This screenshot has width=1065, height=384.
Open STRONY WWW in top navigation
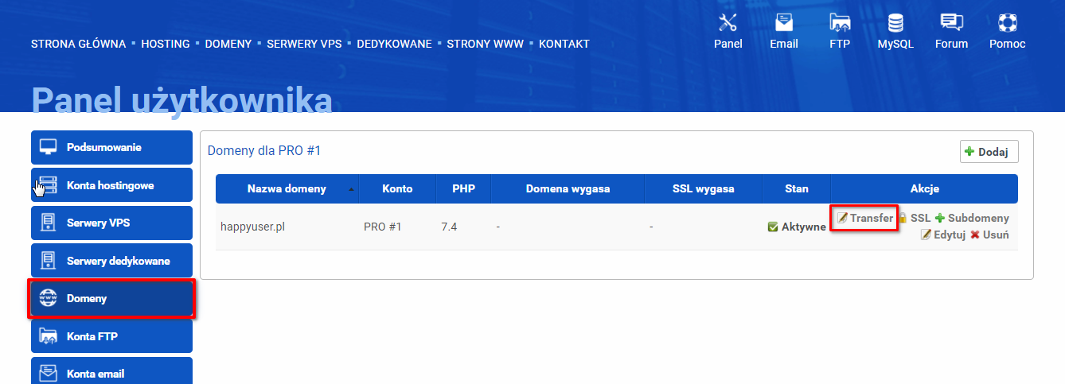486,44
